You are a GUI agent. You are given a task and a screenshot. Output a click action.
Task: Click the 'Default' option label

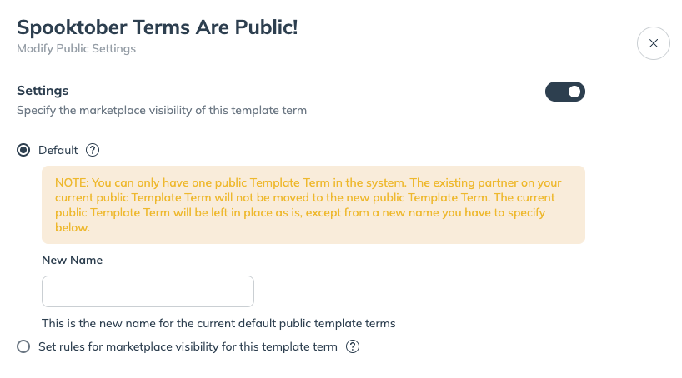pyautogui.click(x=58, y=151)
